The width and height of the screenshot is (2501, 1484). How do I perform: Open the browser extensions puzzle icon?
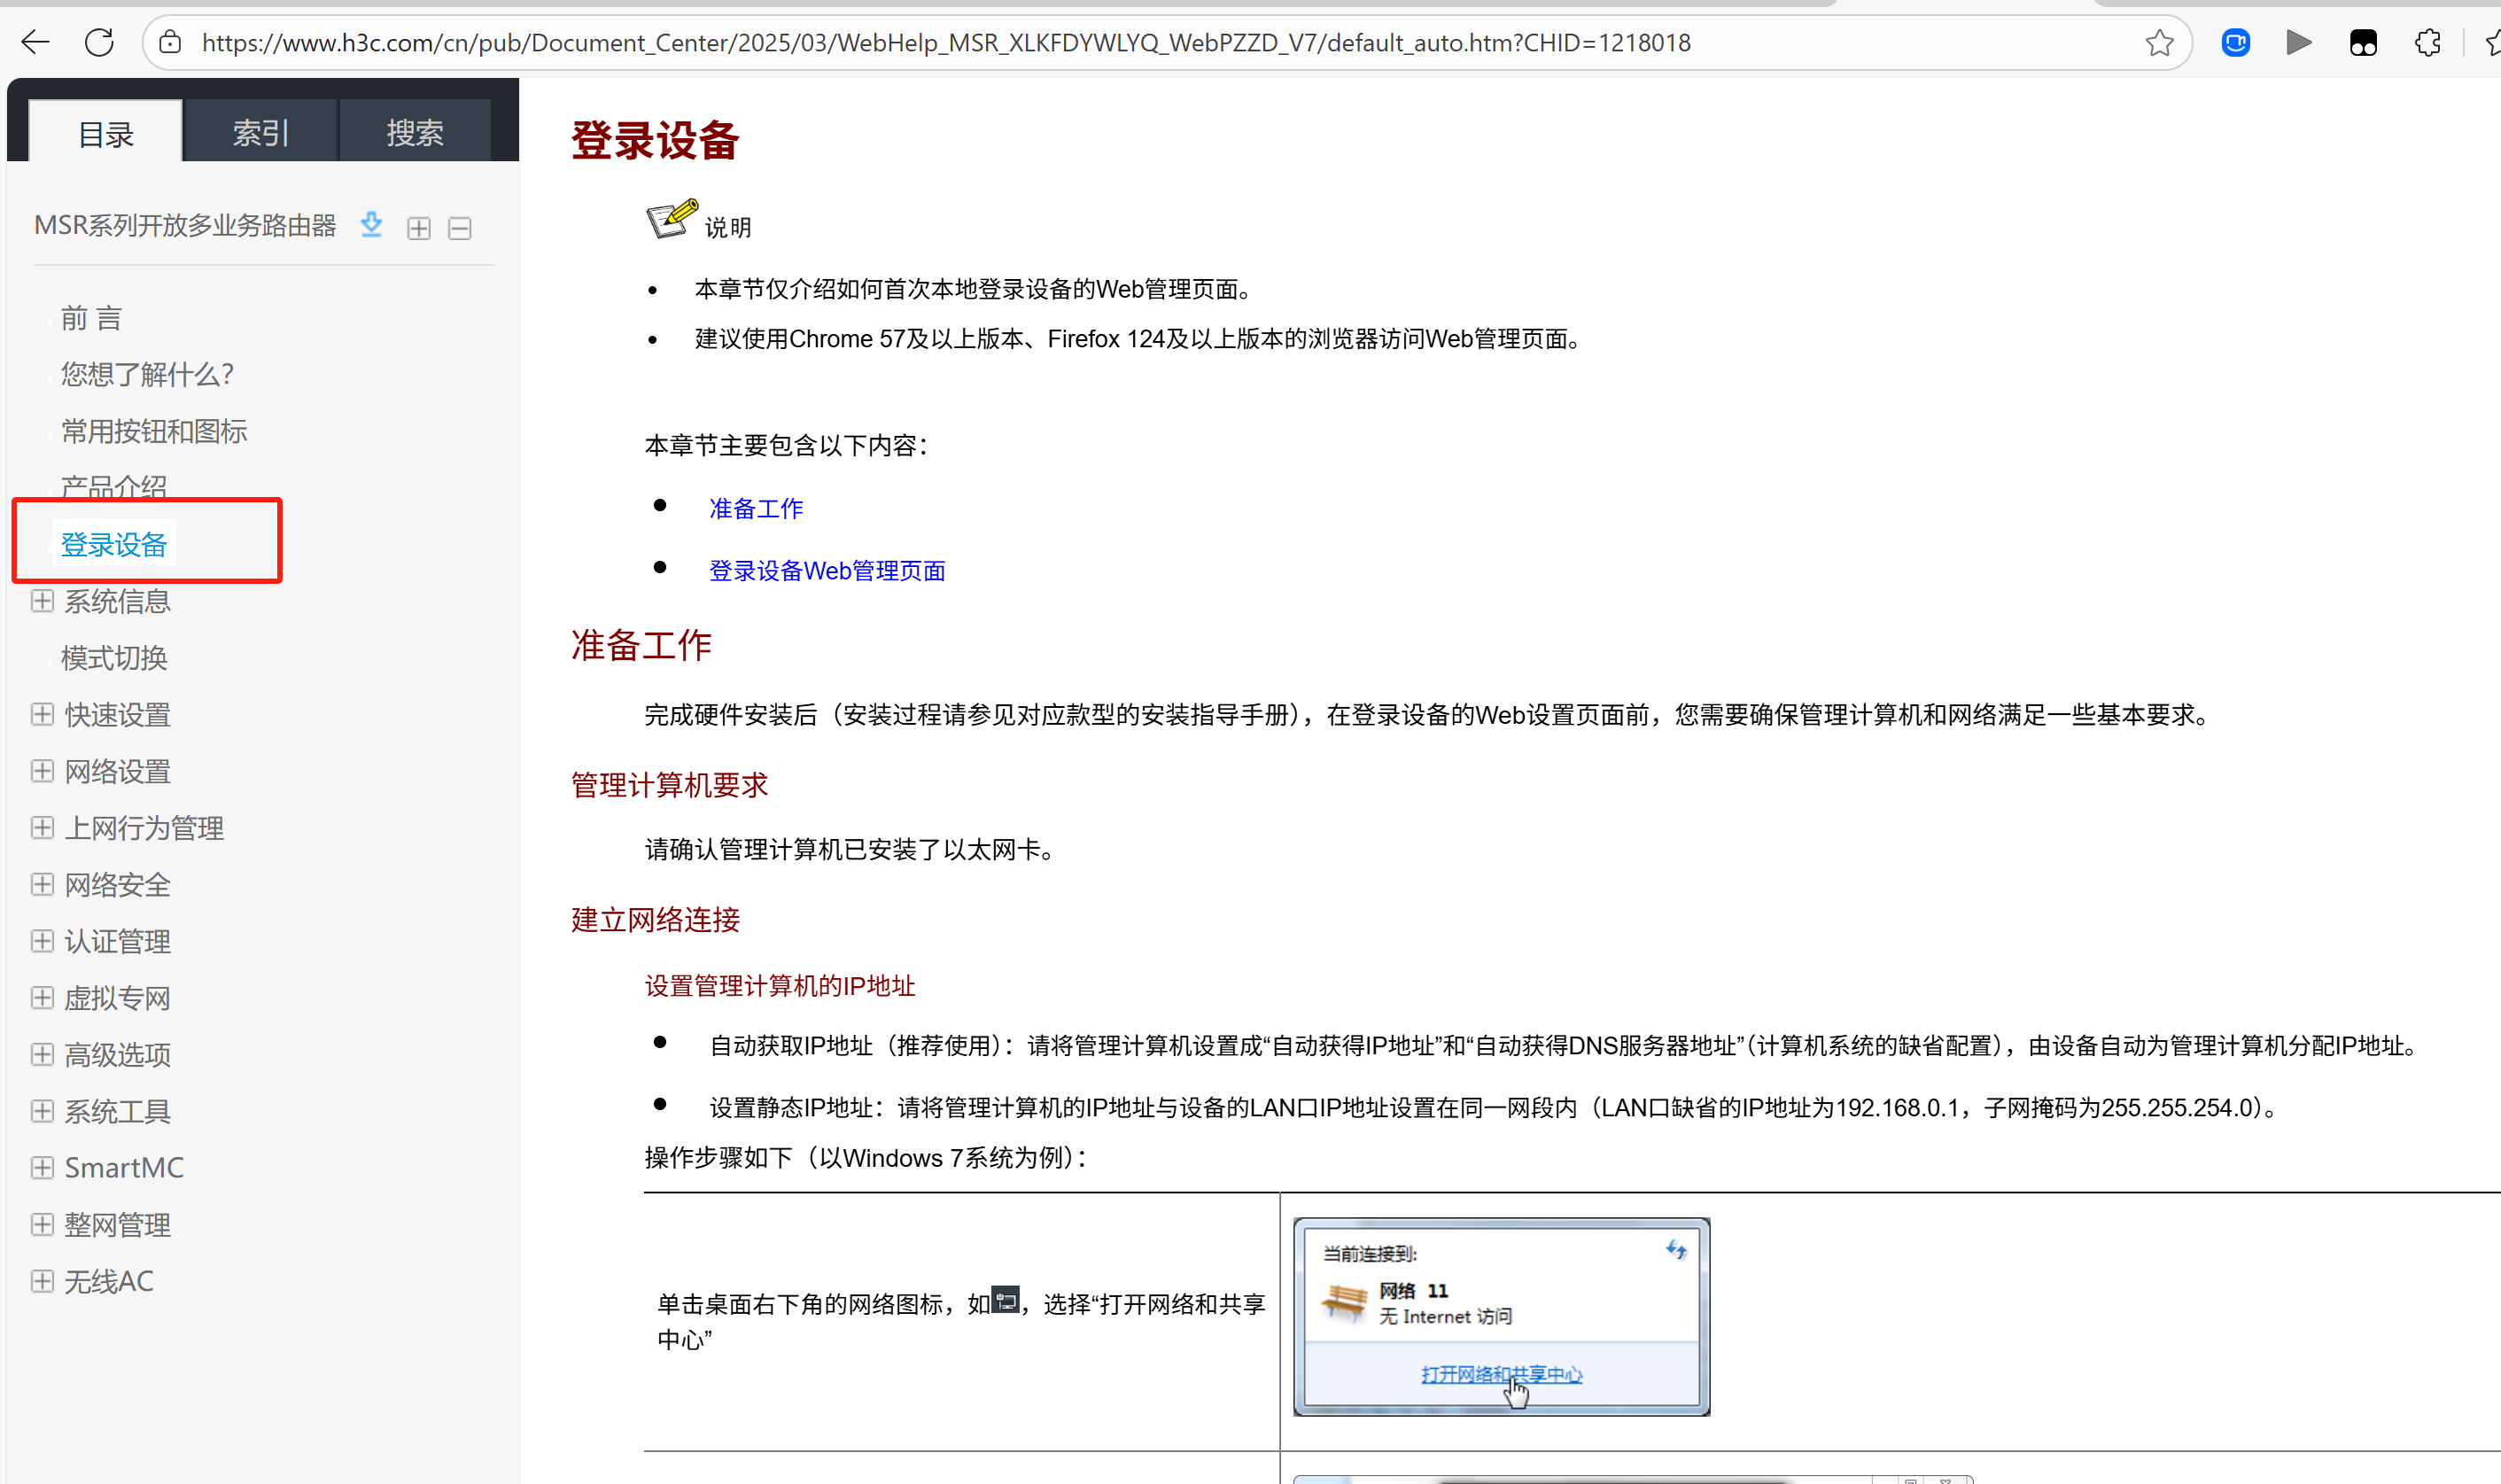[2427, 42]
